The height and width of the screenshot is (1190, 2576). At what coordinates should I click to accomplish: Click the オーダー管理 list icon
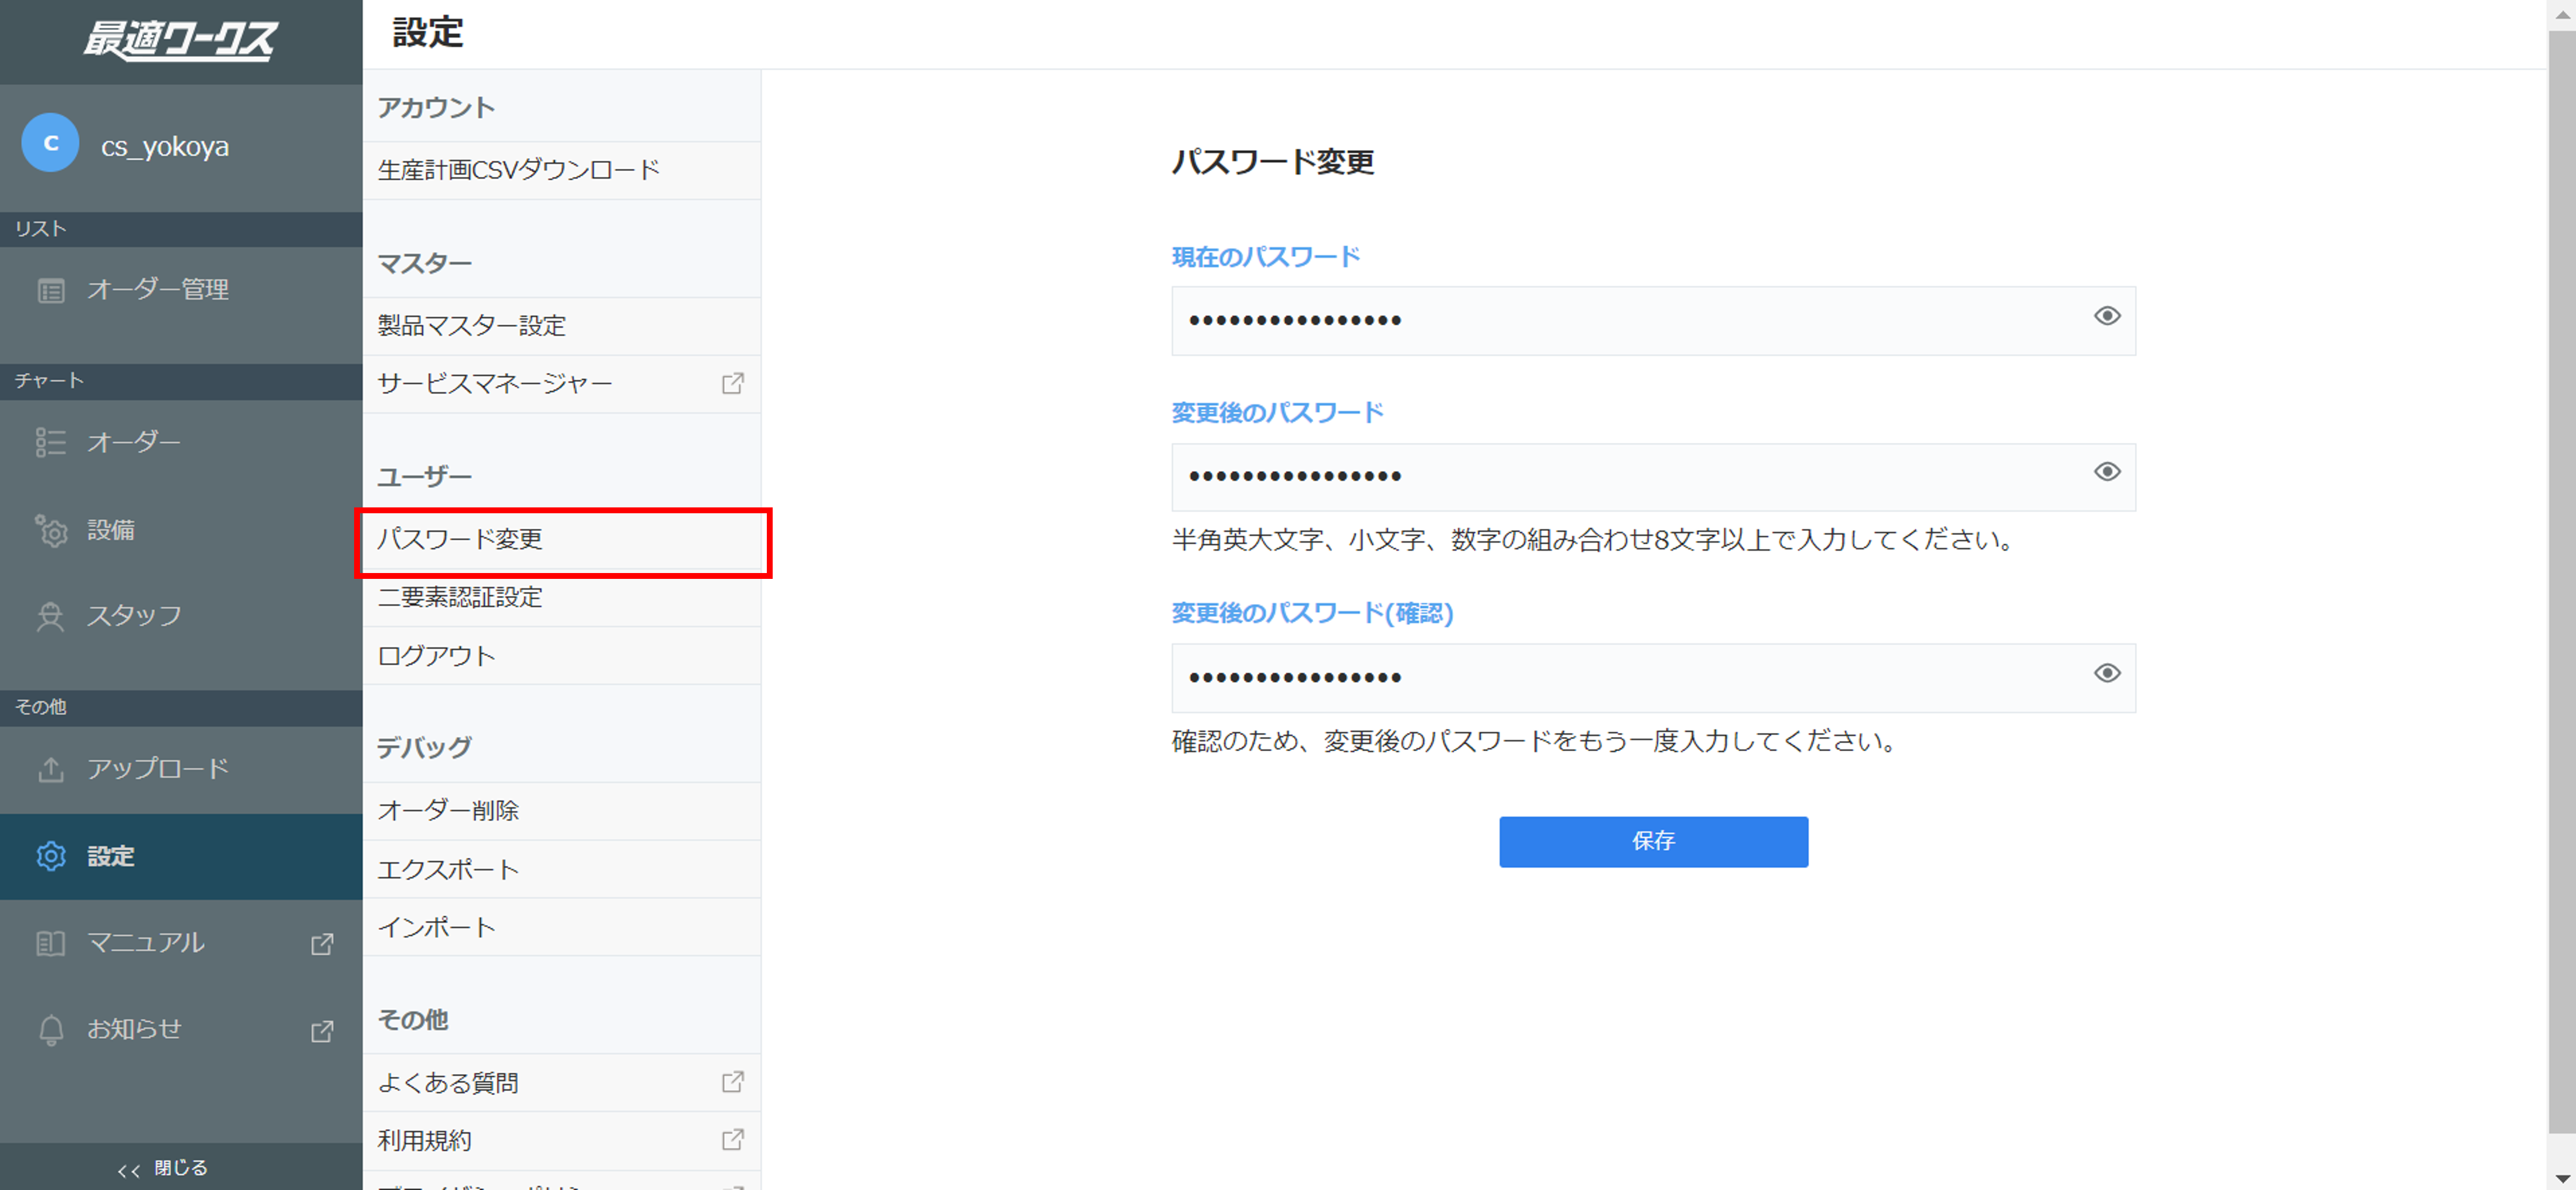(51, 290)
